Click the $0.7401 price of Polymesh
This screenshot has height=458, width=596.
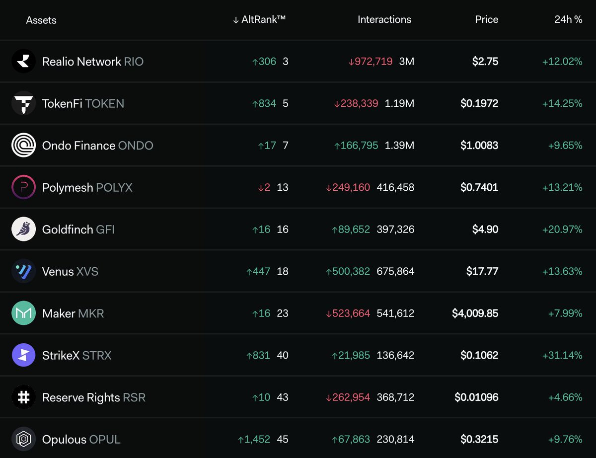(479, 187)
